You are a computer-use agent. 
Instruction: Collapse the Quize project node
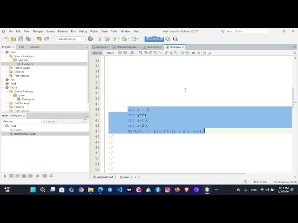point(3,87)
